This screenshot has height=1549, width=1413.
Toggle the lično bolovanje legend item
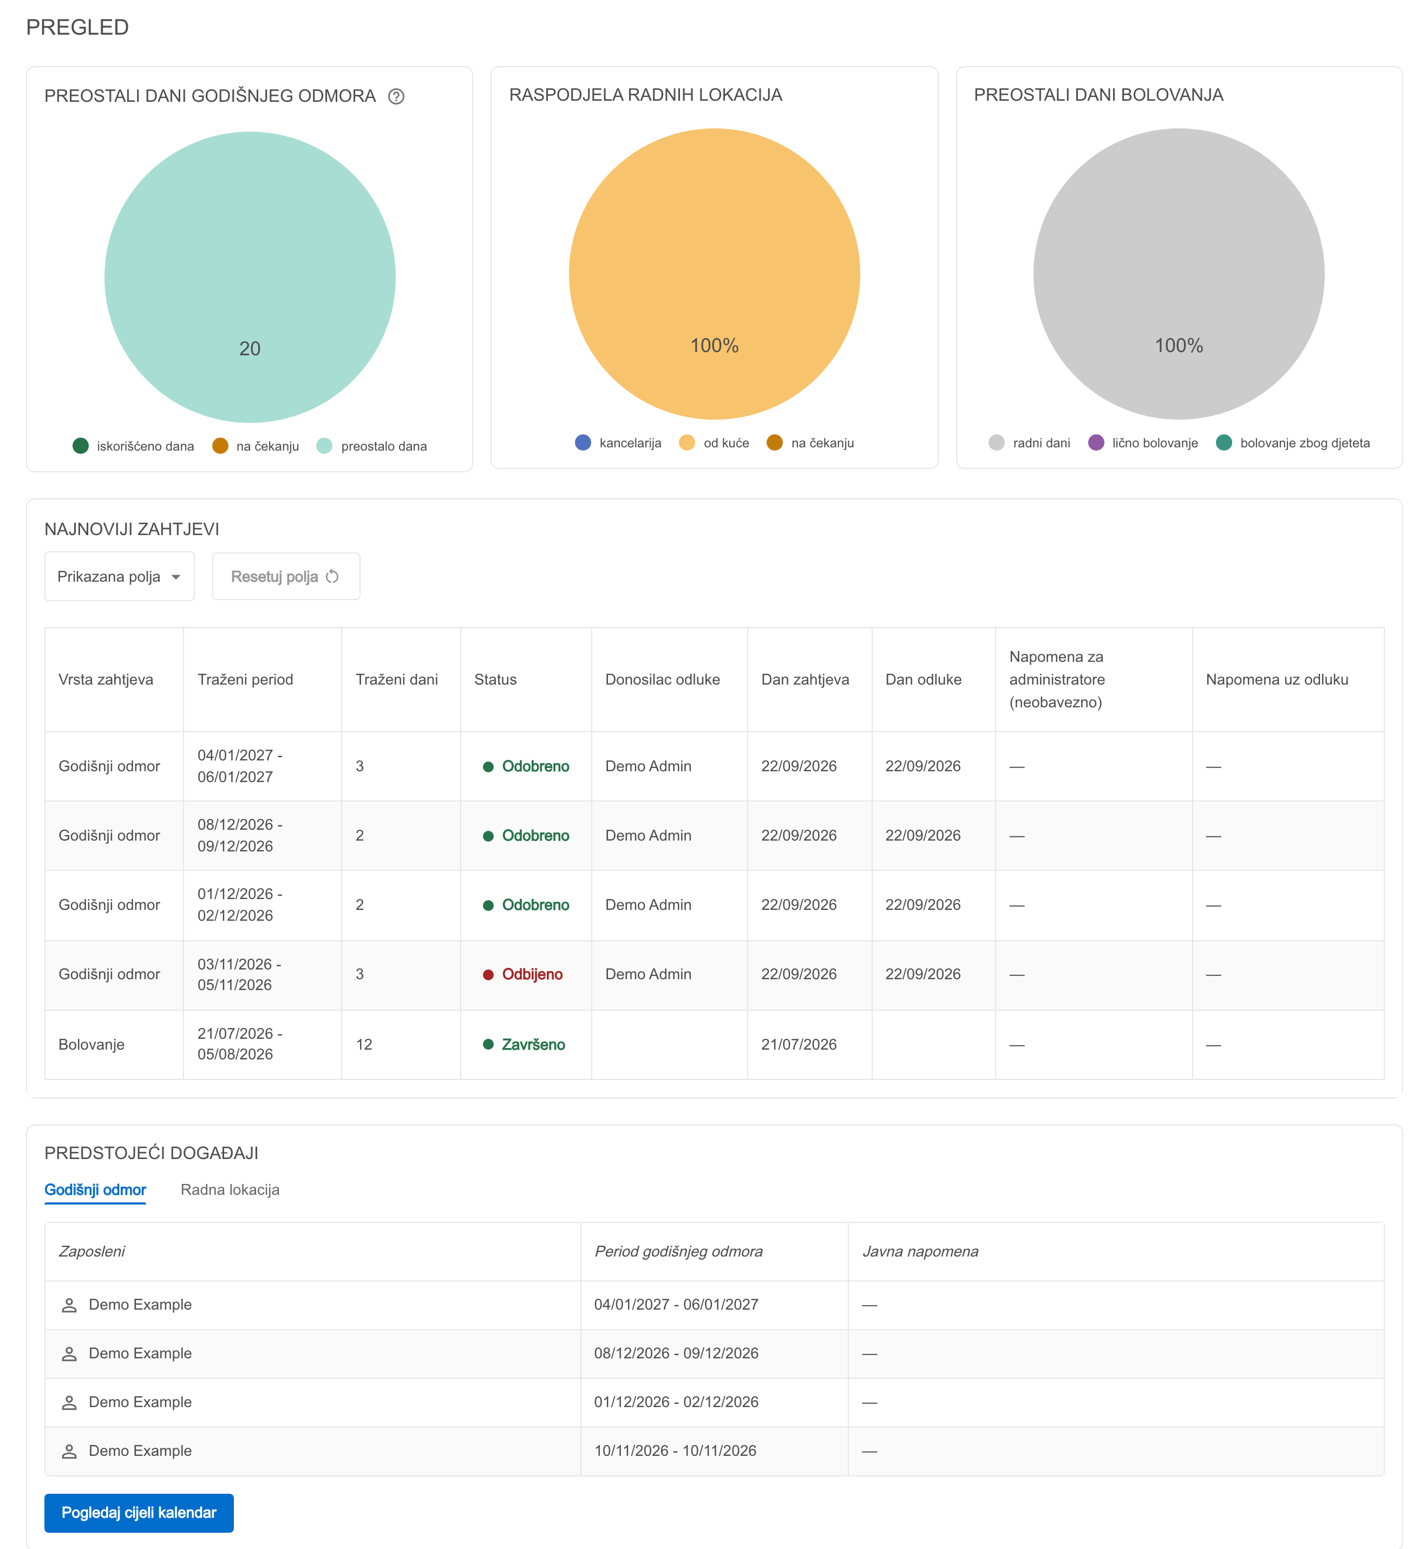(x=1143, y=442)
